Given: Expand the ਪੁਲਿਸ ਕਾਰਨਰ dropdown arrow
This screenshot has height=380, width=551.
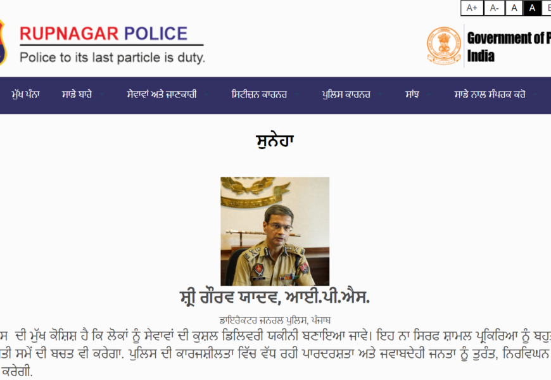Looking at the screenshot, I should pos(380,94).
